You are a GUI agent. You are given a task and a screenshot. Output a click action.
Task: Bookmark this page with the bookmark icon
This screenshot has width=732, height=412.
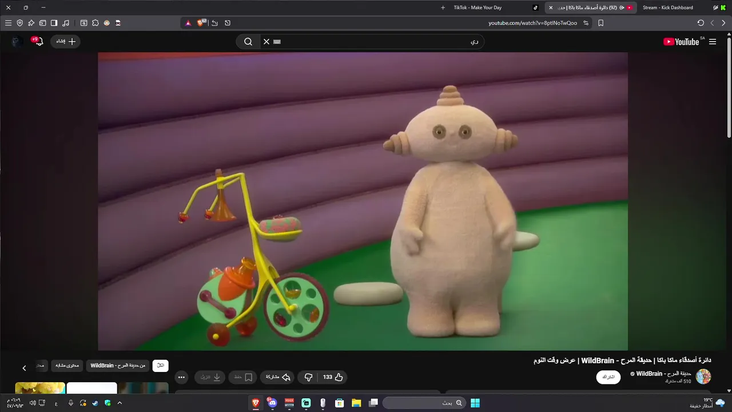pos(600,23)
